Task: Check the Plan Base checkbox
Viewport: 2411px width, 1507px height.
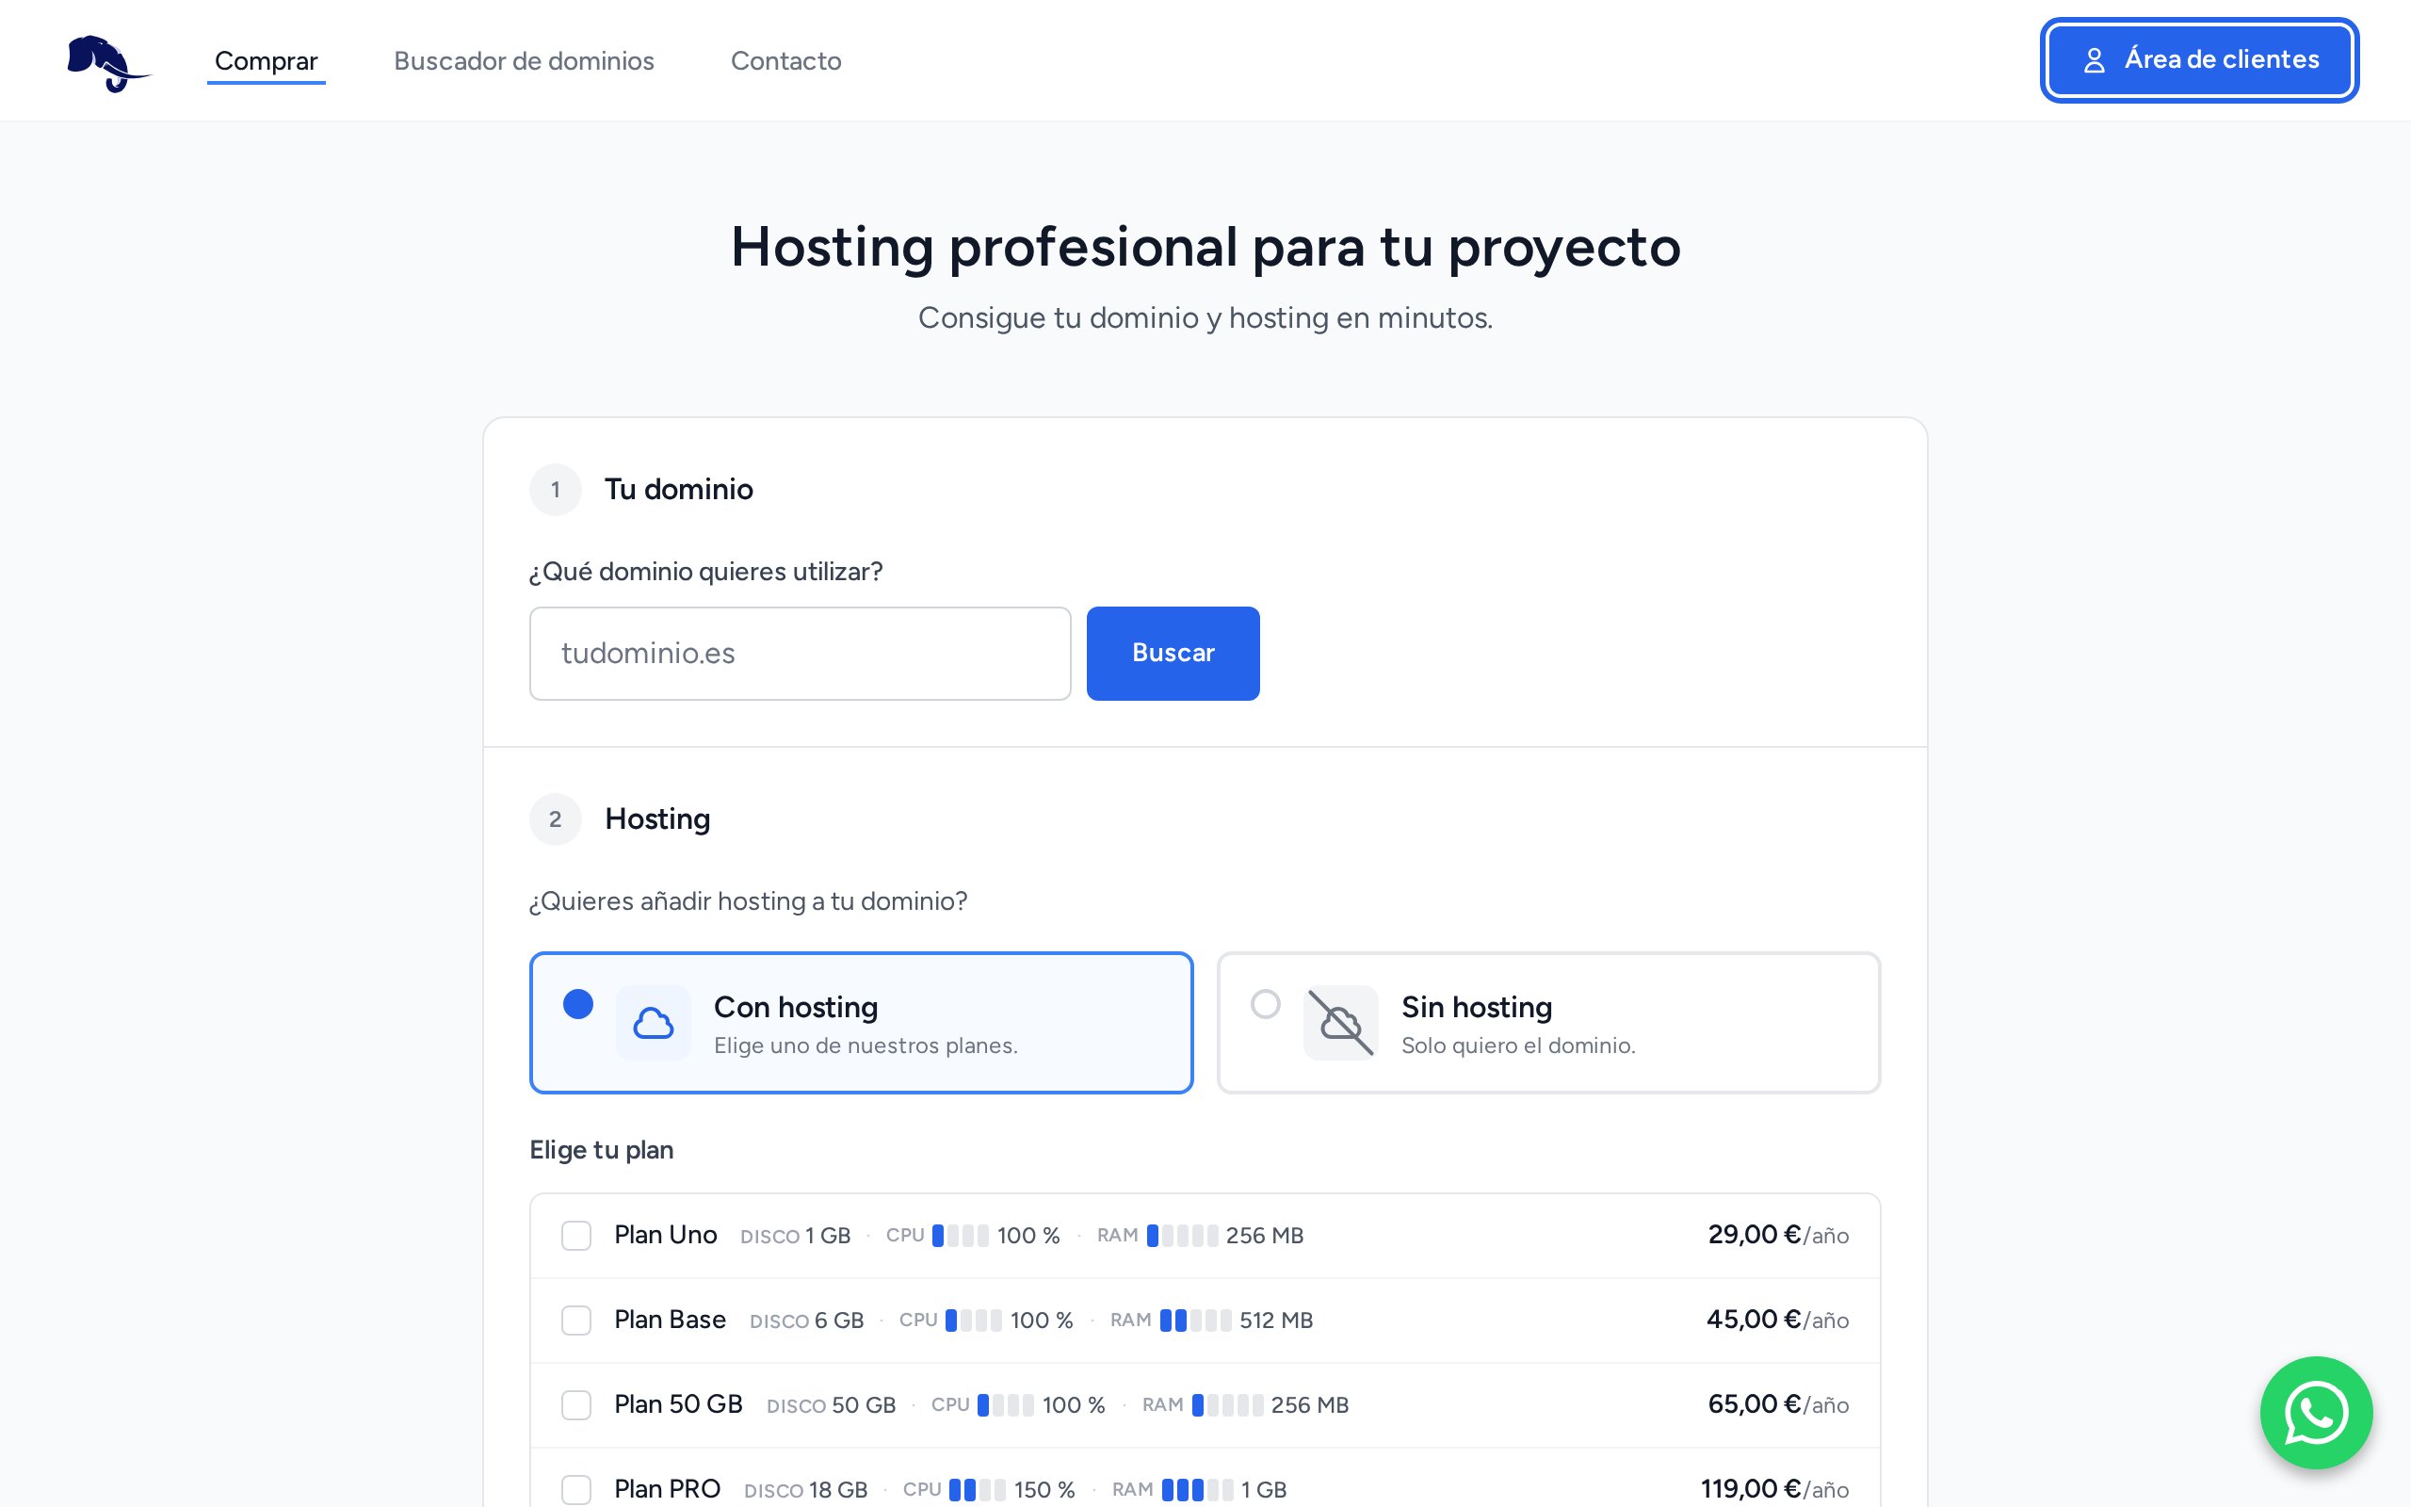Action: click(x=575, y=1321)
